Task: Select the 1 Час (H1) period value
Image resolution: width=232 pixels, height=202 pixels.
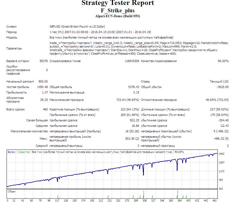Action: 100,32
